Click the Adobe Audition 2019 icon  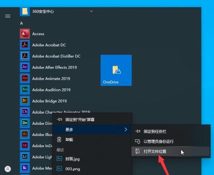25,90
